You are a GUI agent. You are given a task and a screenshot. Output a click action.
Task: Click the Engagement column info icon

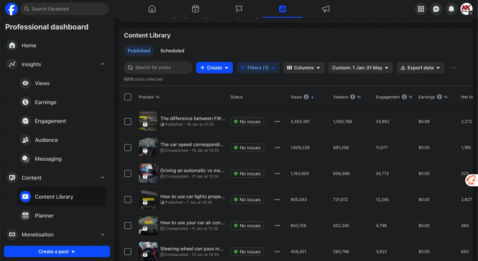pyautogui.click(x=404, y=97)
